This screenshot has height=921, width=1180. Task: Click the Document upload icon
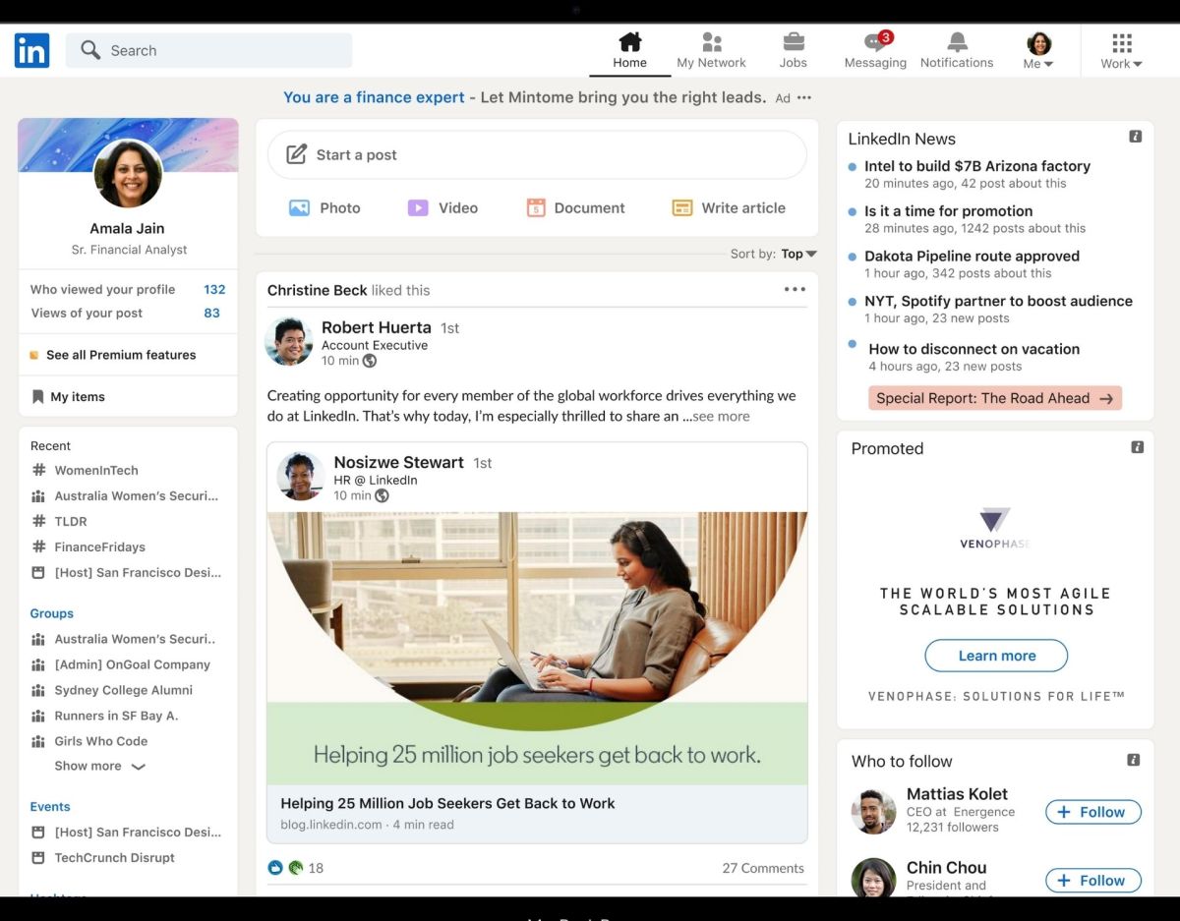(536, 208)
